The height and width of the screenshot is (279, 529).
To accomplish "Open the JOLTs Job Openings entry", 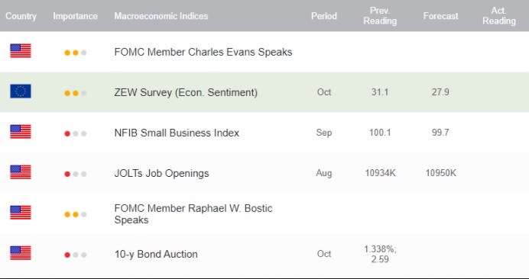I will coord(161,173).
